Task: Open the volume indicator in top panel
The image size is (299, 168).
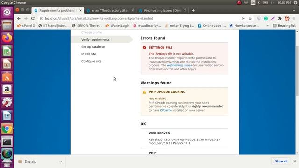Action: 272,3
